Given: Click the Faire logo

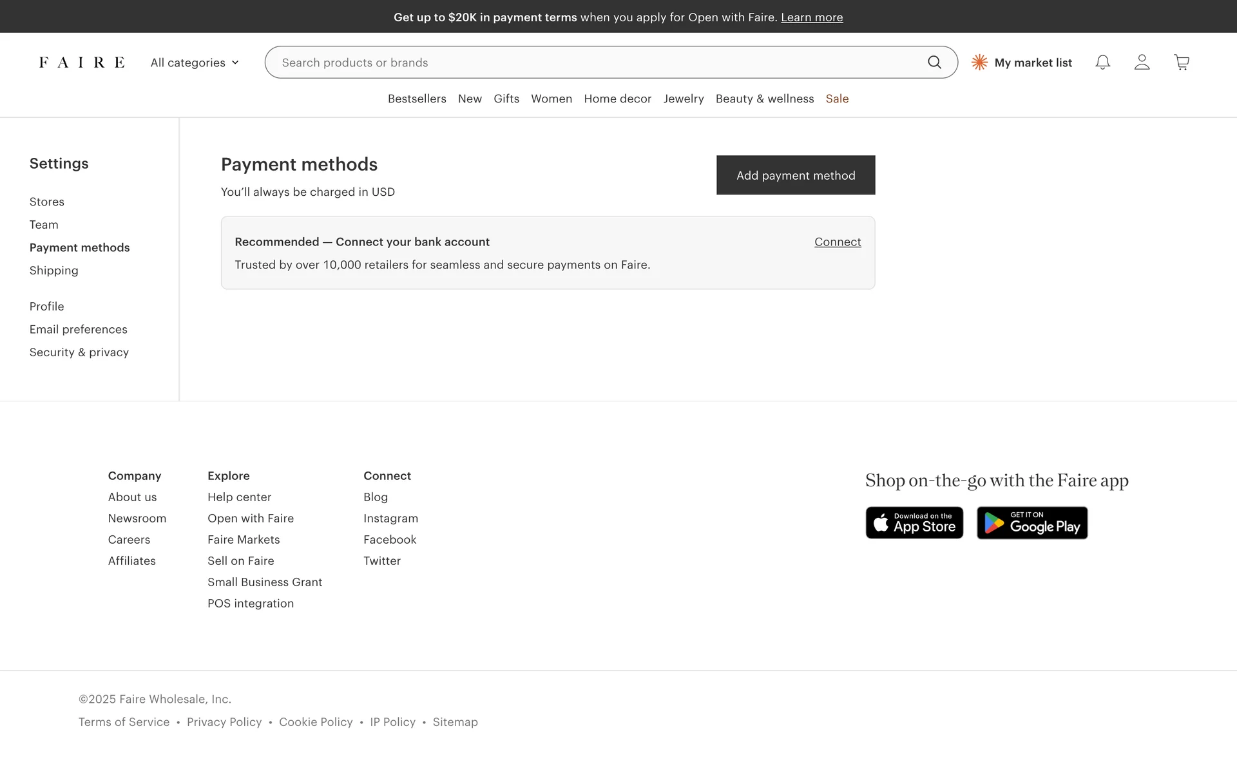Looking at the screenshot, I should click(82, 62).
